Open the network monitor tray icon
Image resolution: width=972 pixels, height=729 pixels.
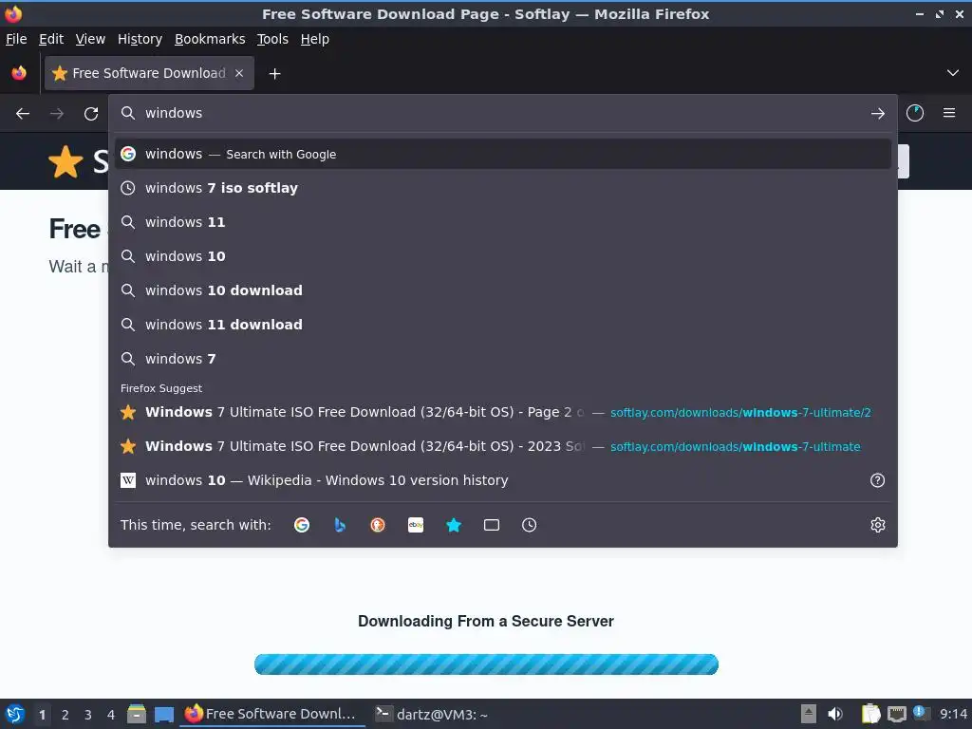click(x=896, y=714)
